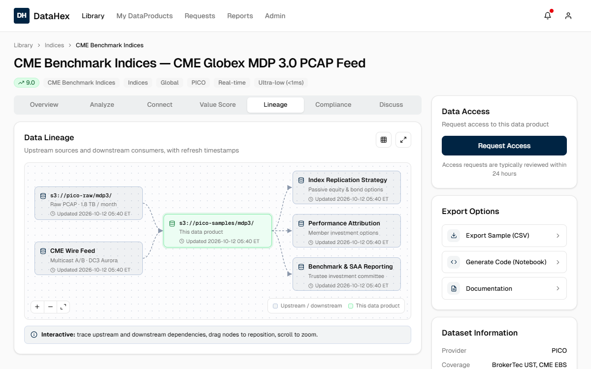Click database icon on Benchmark & SAA Reporting node

pos(301,267)
